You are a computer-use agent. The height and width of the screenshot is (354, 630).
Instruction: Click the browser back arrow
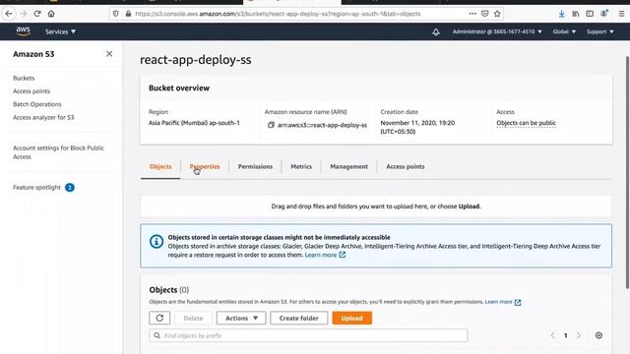click(x=9, y=14)
